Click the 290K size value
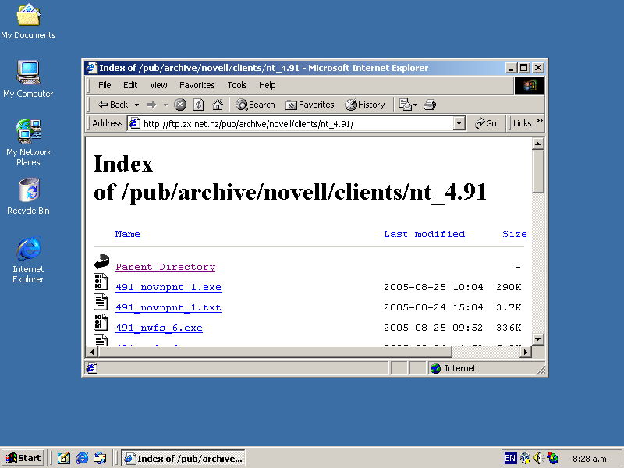Viewport: 624px width, 468px height. click(509, 287)
